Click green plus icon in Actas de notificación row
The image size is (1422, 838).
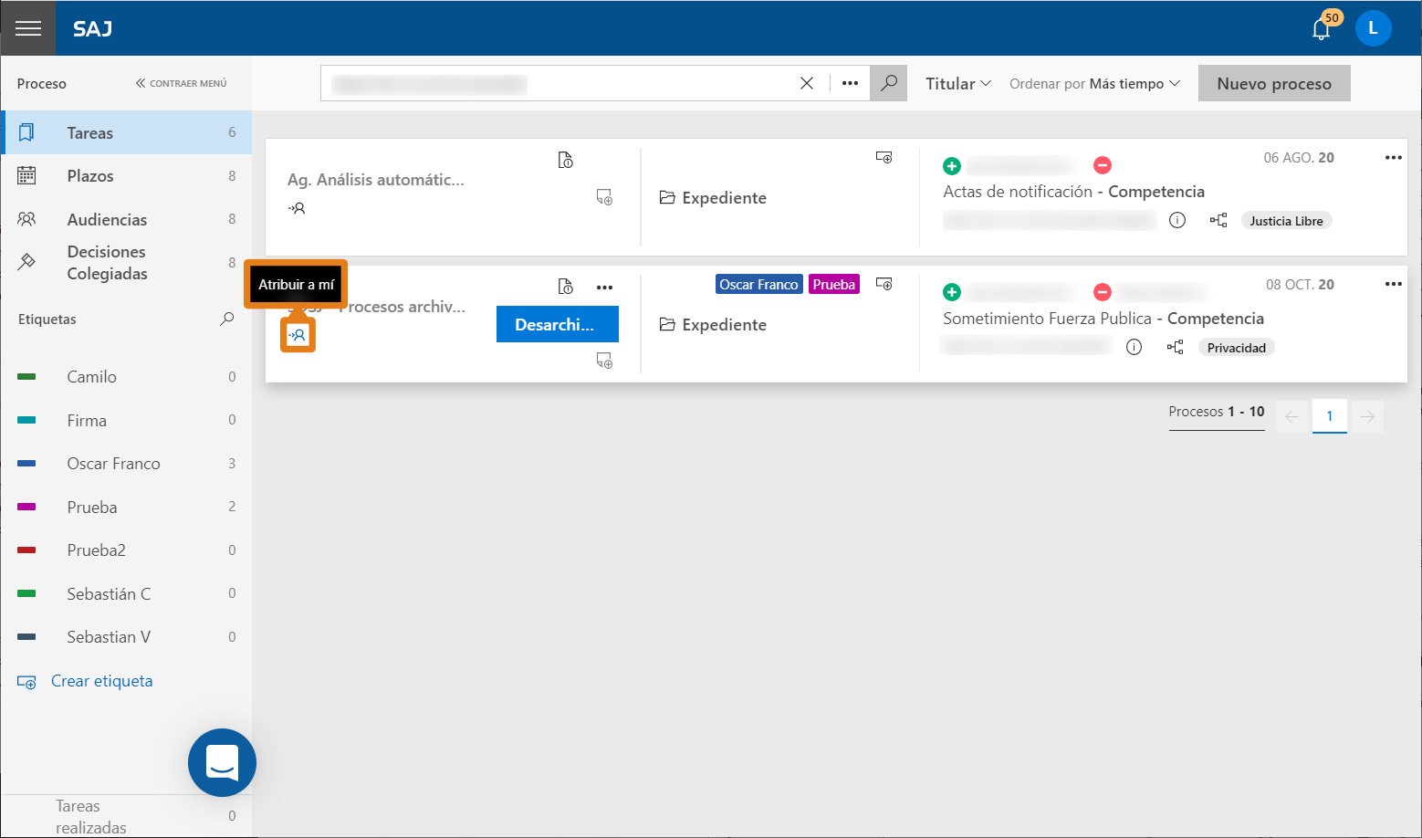952,165
